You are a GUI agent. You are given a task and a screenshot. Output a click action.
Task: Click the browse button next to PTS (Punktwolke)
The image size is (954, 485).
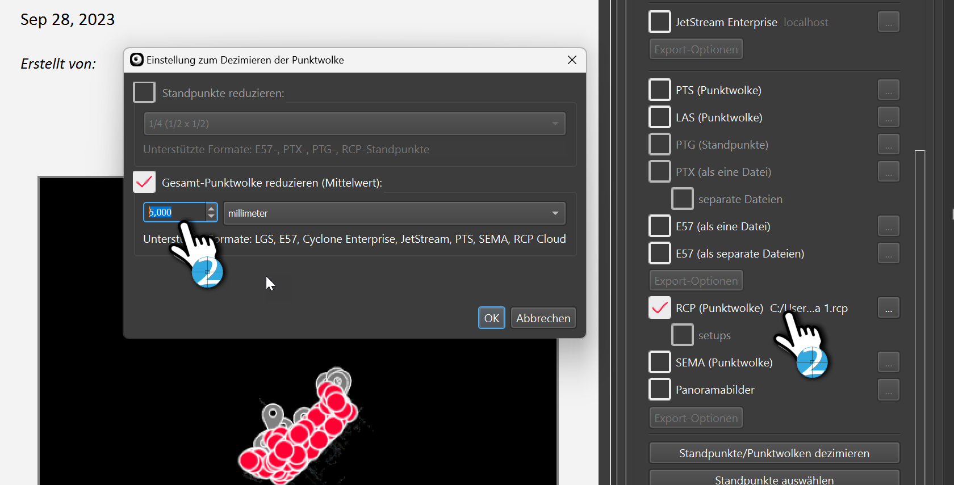coord(888,90)
